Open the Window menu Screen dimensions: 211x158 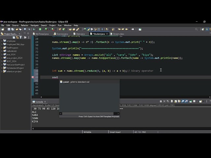[68, 25]
